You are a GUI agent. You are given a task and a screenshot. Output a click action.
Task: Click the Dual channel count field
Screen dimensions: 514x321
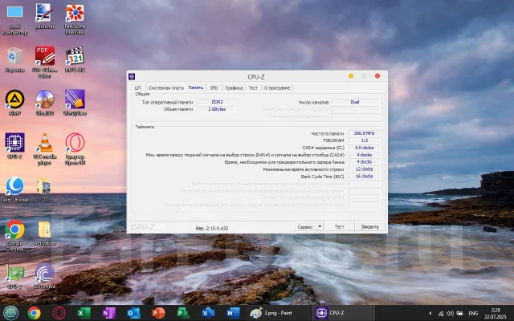click(x=355, y=102)
